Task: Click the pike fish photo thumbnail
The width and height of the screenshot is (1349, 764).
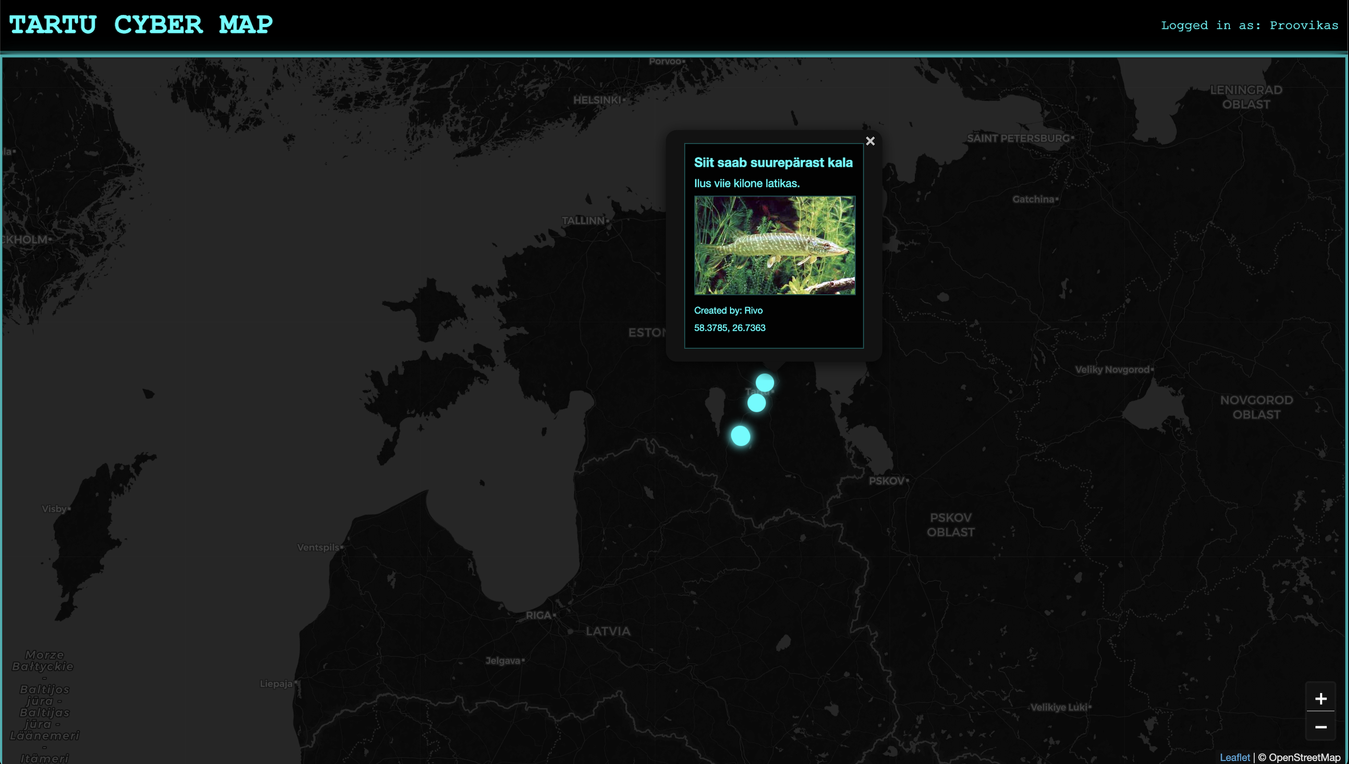Action: coord(775,246)
